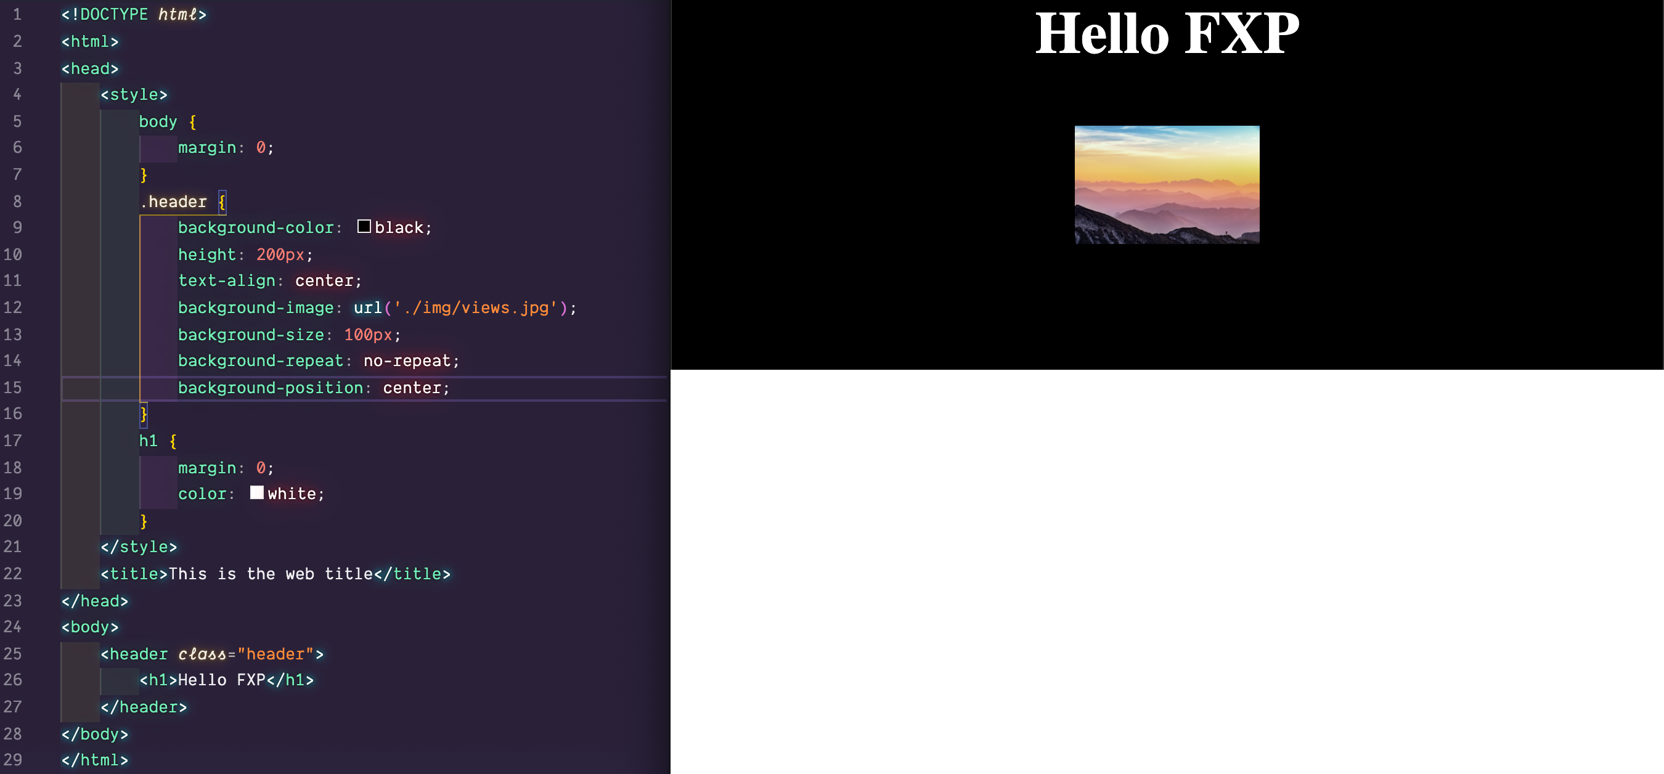Click the text-align center value
Screen dimensions: 1664x774
coord(325,280)
